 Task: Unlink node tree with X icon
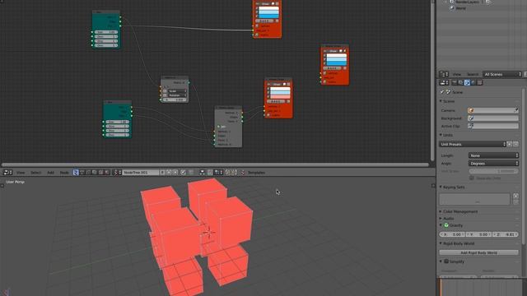click(175, 173)
